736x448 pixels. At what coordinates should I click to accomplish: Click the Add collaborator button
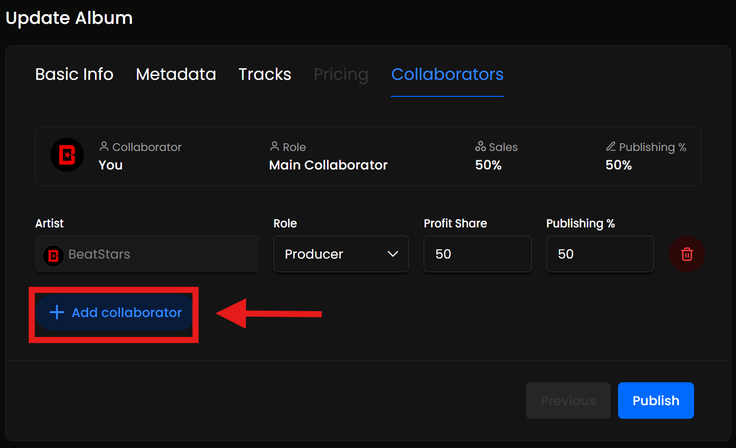[x=115, y=312]
